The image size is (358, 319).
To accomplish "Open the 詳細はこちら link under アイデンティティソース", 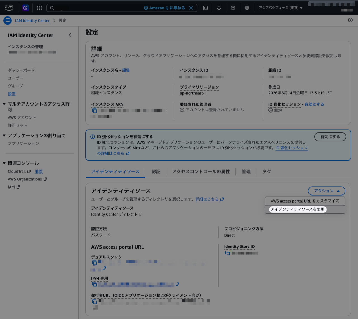I will pyautogui.click(x=209, y=199).
